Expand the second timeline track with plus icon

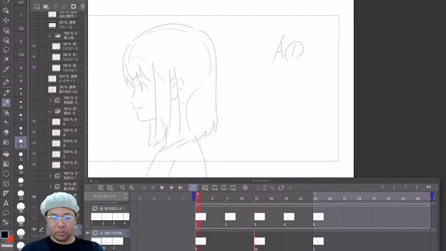[101, 233]
